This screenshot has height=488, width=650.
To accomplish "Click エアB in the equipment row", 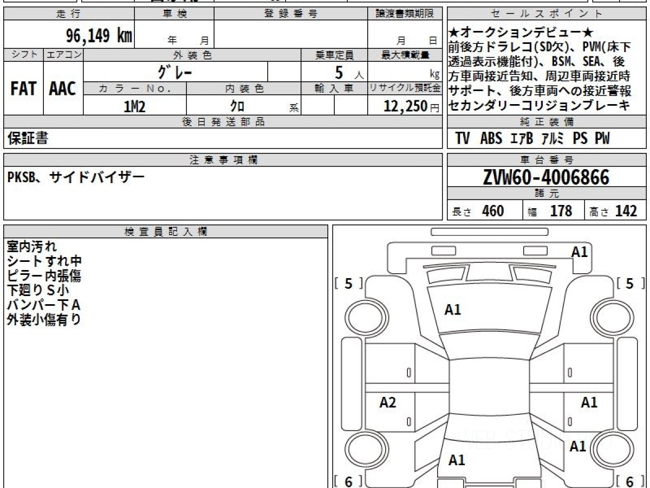I will [522, 138].
